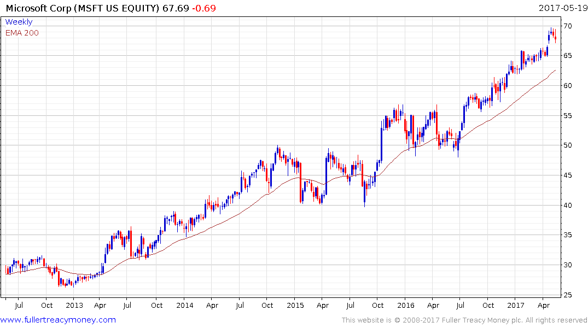Click the 'Oct' label just before 2013
This screenshot has height=328, width=588.
[46, 305]
